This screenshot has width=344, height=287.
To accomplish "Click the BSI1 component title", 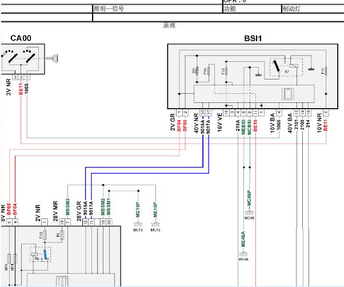I will click(x=253, y=38).
